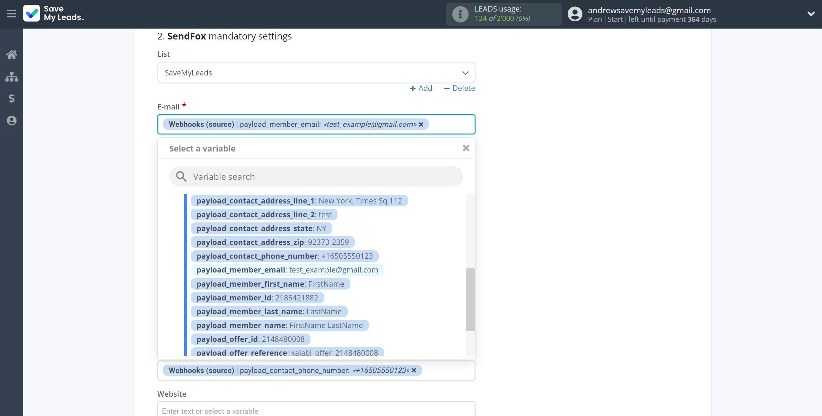
Task: Click the Variable search field
Action: 316,177
